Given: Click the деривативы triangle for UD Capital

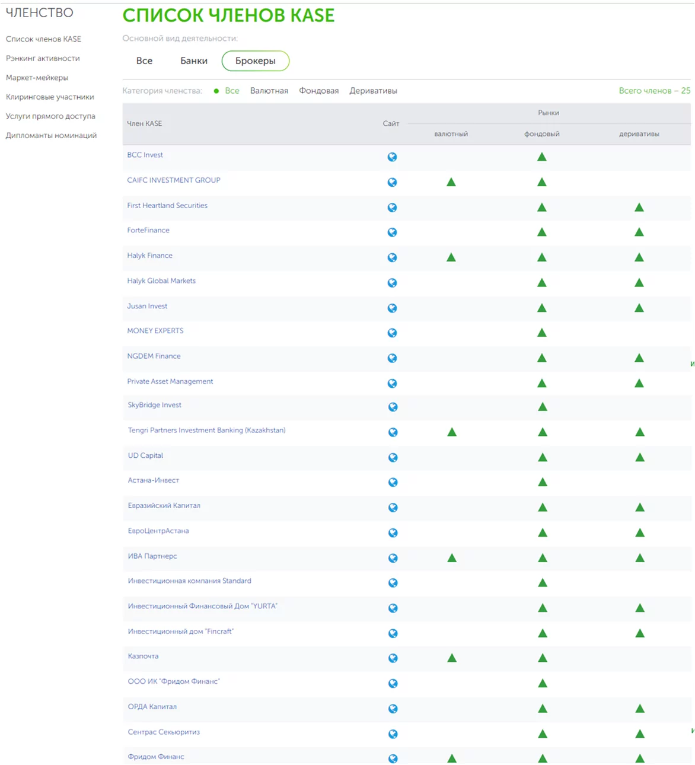Looking at the screenshot, I should pos(640,457).
